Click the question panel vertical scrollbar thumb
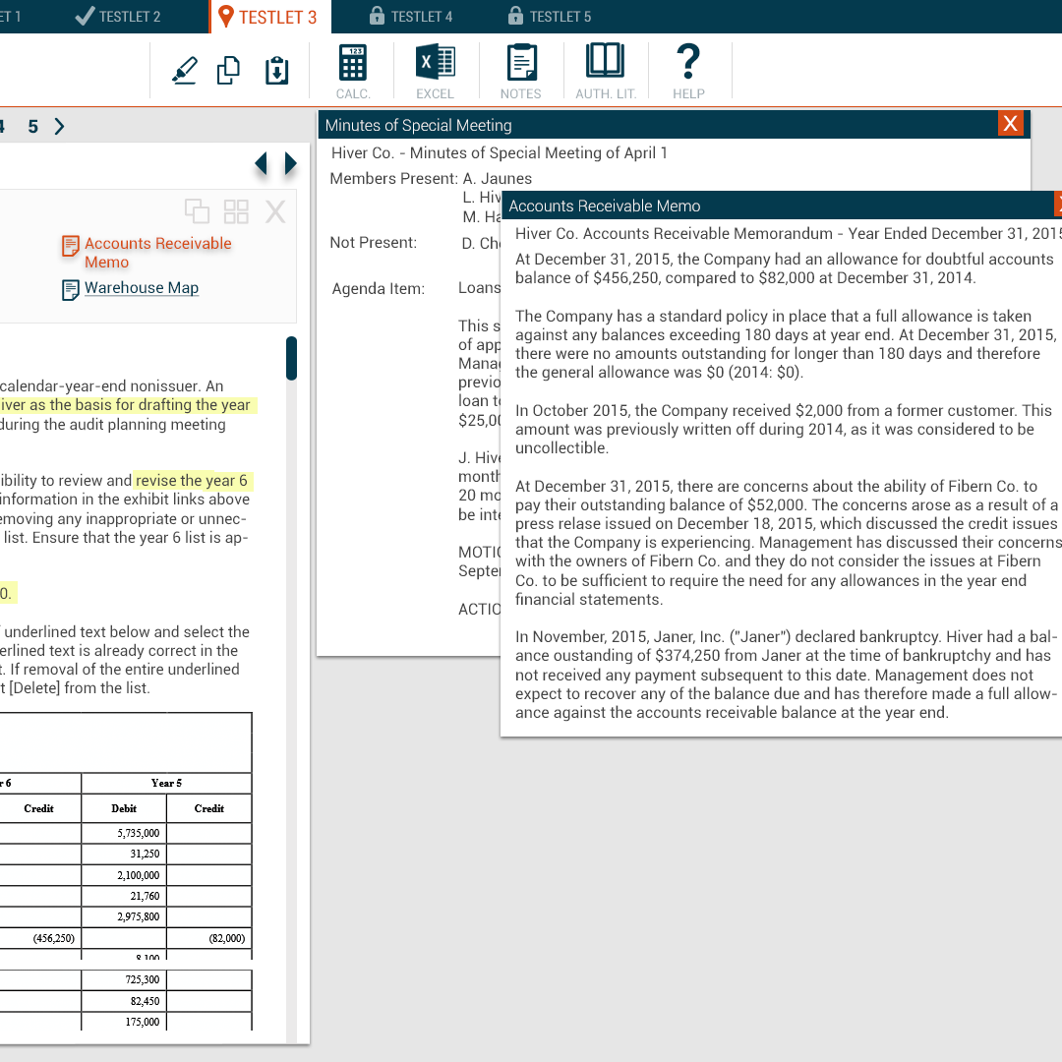The height and width of the screenshot is (1062, 1062). tap(291, 358)
